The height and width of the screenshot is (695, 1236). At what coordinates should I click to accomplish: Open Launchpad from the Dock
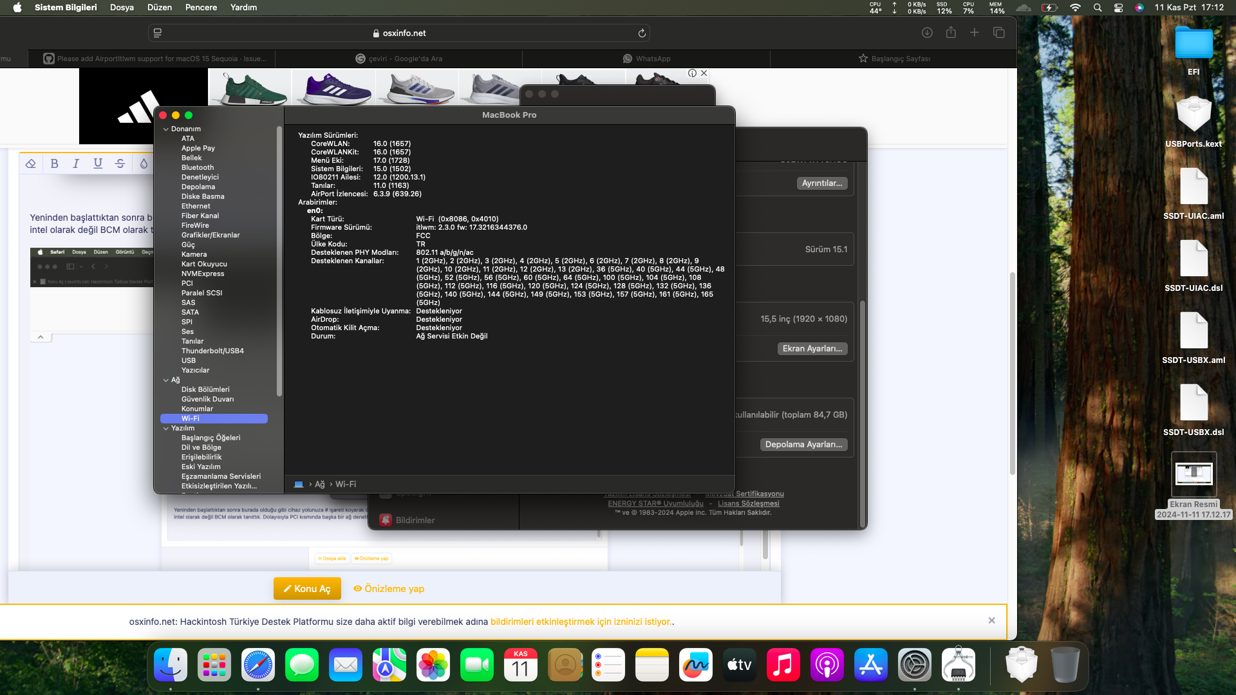tap(214, 665)
